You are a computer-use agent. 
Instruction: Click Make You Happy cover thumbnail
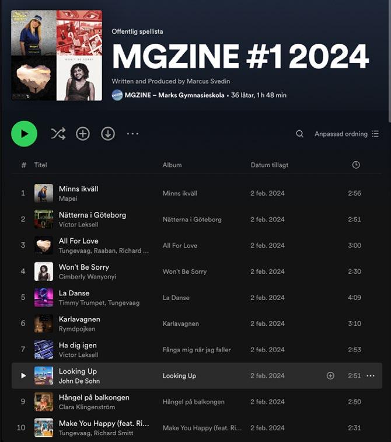[x=44, y=427]
